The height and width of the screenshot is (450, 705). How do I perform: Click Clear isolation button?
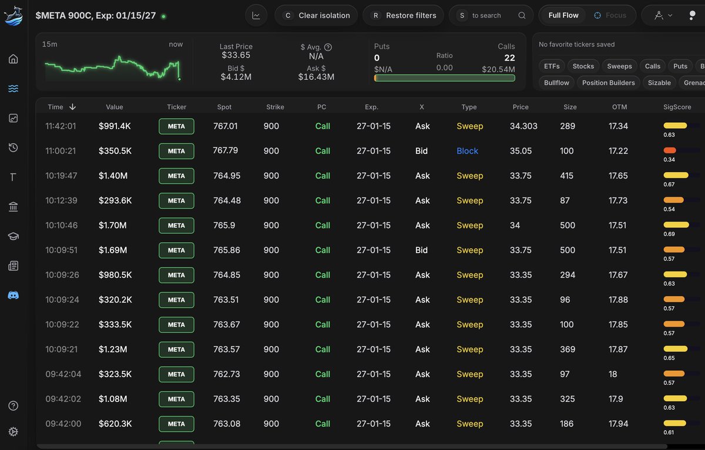point(316,15)
